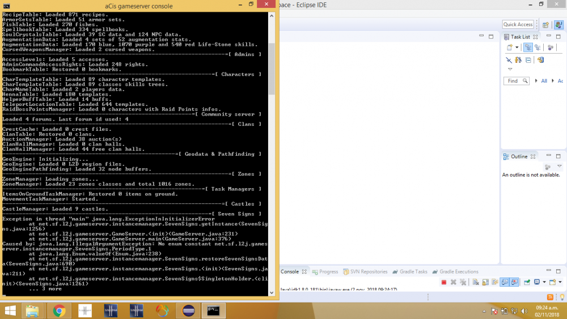Screen dimensions: 567x319
Task: Open Chrome from the Windows taskbar
Action: pyautogui.click(x=59, y=311)
